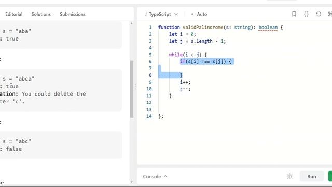Open the TypeScript language dropdown
This screenshot has width=332, height=187.
(163, 14)
